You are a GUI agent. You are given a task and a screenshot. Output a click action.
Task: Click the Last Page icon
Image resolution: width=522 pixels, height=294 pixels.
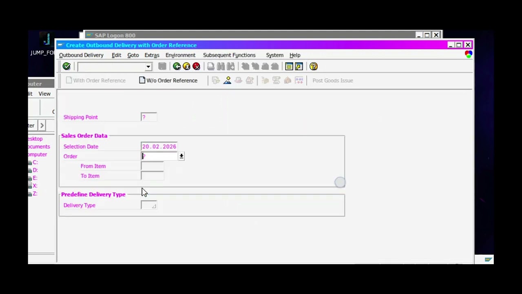(x=274, y=66)
